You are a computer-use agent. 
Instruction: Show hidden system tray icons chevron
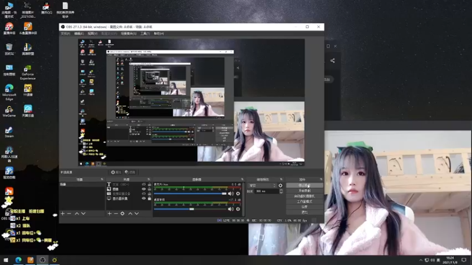click(421, 260)
